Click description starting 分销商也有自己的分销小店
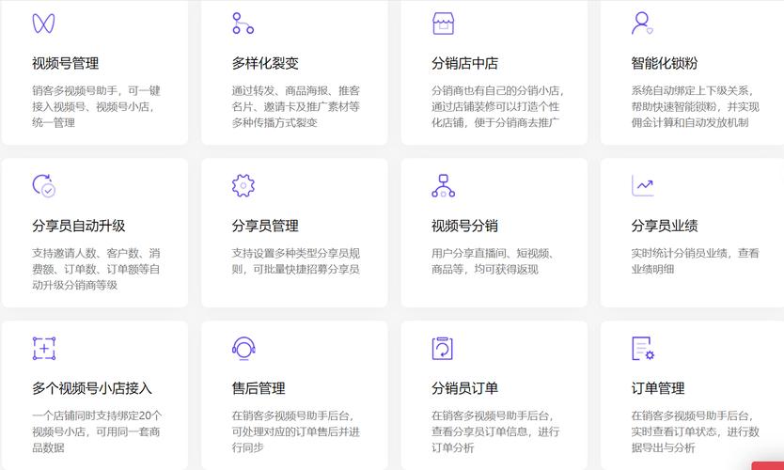The image size is (784, 470). [497, 106]
